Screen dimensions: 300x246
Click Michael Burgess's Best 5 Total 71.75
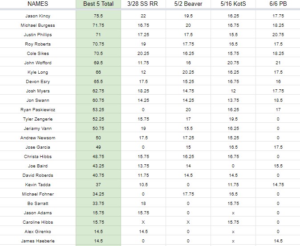pyautogui.click(x=98, y=25)
